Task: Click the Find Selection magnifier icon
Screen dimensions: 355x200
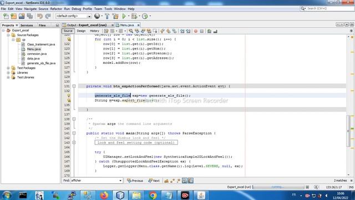Action: click(131, 31)
